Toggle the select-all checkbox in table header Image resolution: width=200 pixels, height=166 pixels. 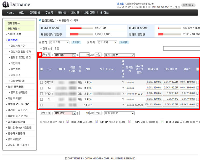tap(41, 69)
